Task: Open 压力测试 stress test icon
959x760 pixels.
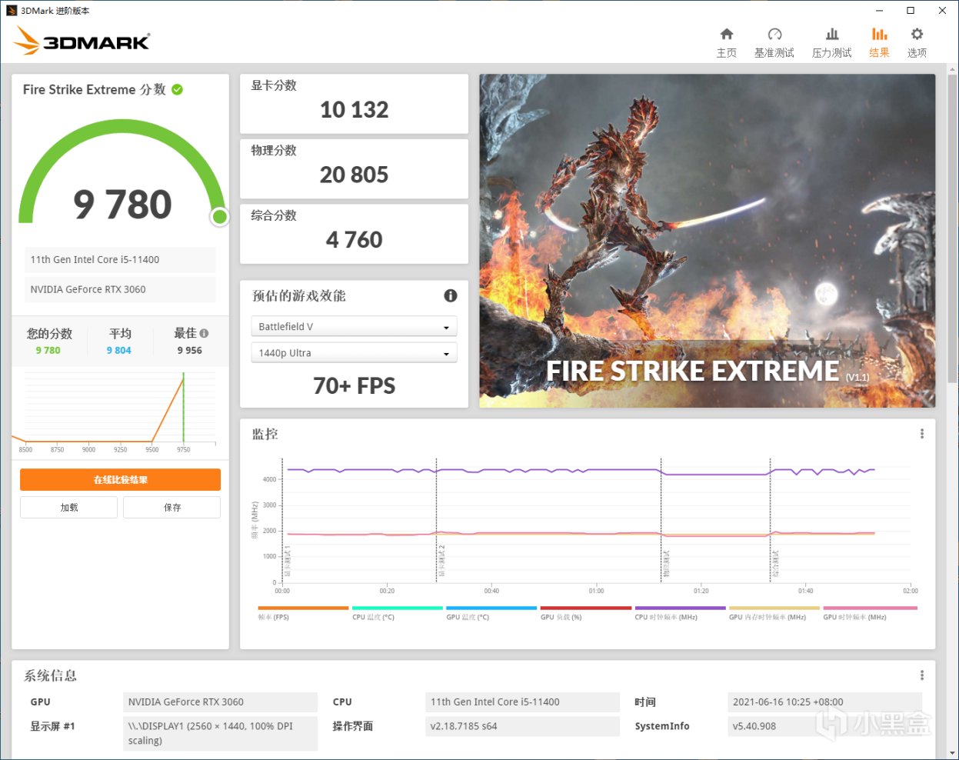Action: pyautogui.click(x=832, y=35)
